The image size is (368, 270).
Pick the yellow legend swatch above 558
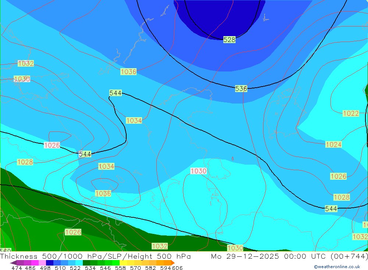(123, 263)
